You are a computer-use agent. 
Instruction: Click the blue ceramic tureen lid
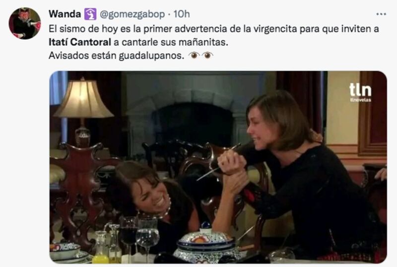(206, 236)
